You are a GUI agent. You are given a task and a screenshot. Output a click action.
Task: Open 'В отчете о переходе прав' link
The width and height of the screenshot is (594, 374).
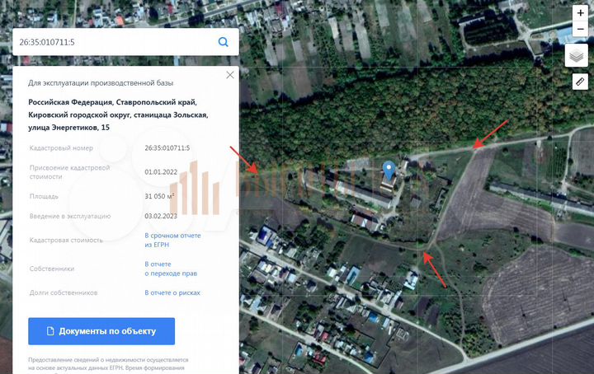[171, 269]
